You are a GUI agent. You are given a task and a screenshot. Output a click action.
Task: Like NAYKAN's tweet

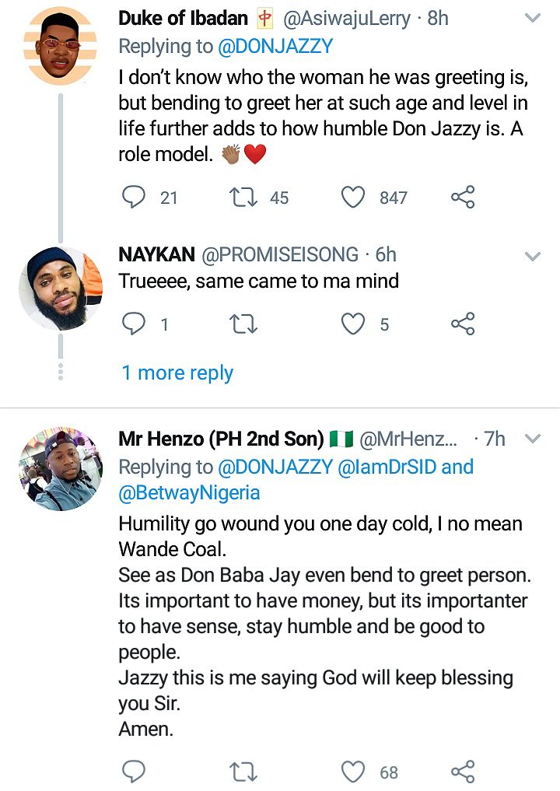(x=354, y=324)
